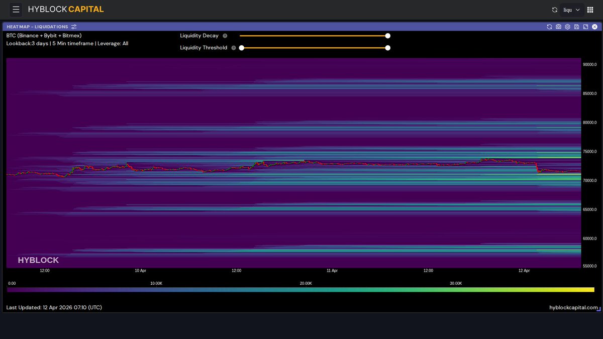
Task: Click the panel resize handle at bottom-right corner
Action: click(x=598, y=310)
